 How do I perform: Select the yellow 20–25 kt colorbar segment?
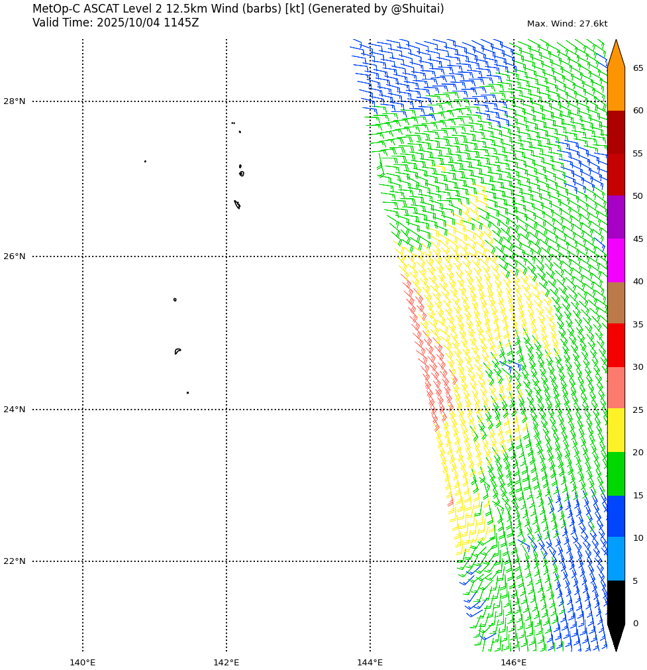(616, 430)
